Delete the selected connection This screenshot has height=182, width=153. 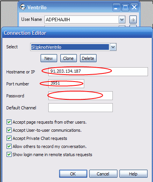(88, 58)
